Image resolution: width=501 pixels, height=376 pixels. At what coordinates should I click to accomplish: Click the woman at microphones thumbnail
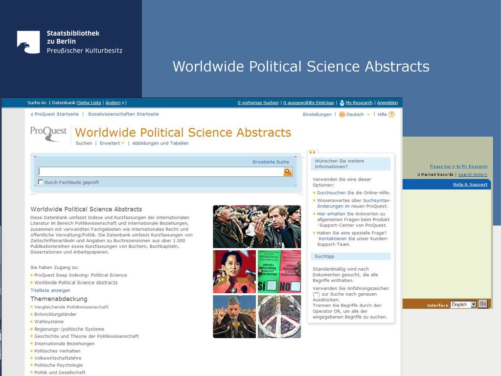pos(234,272)
